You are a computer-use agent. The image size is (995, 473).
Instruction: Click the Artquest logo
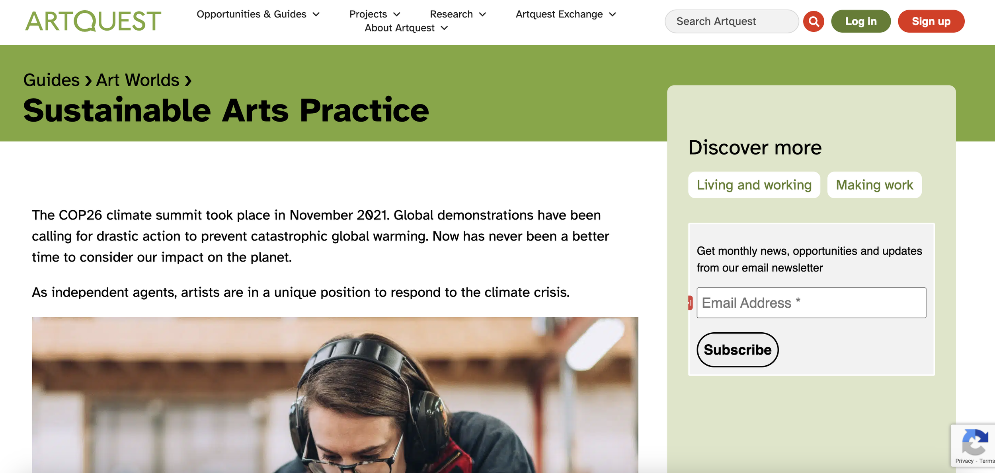pos(93,21)
